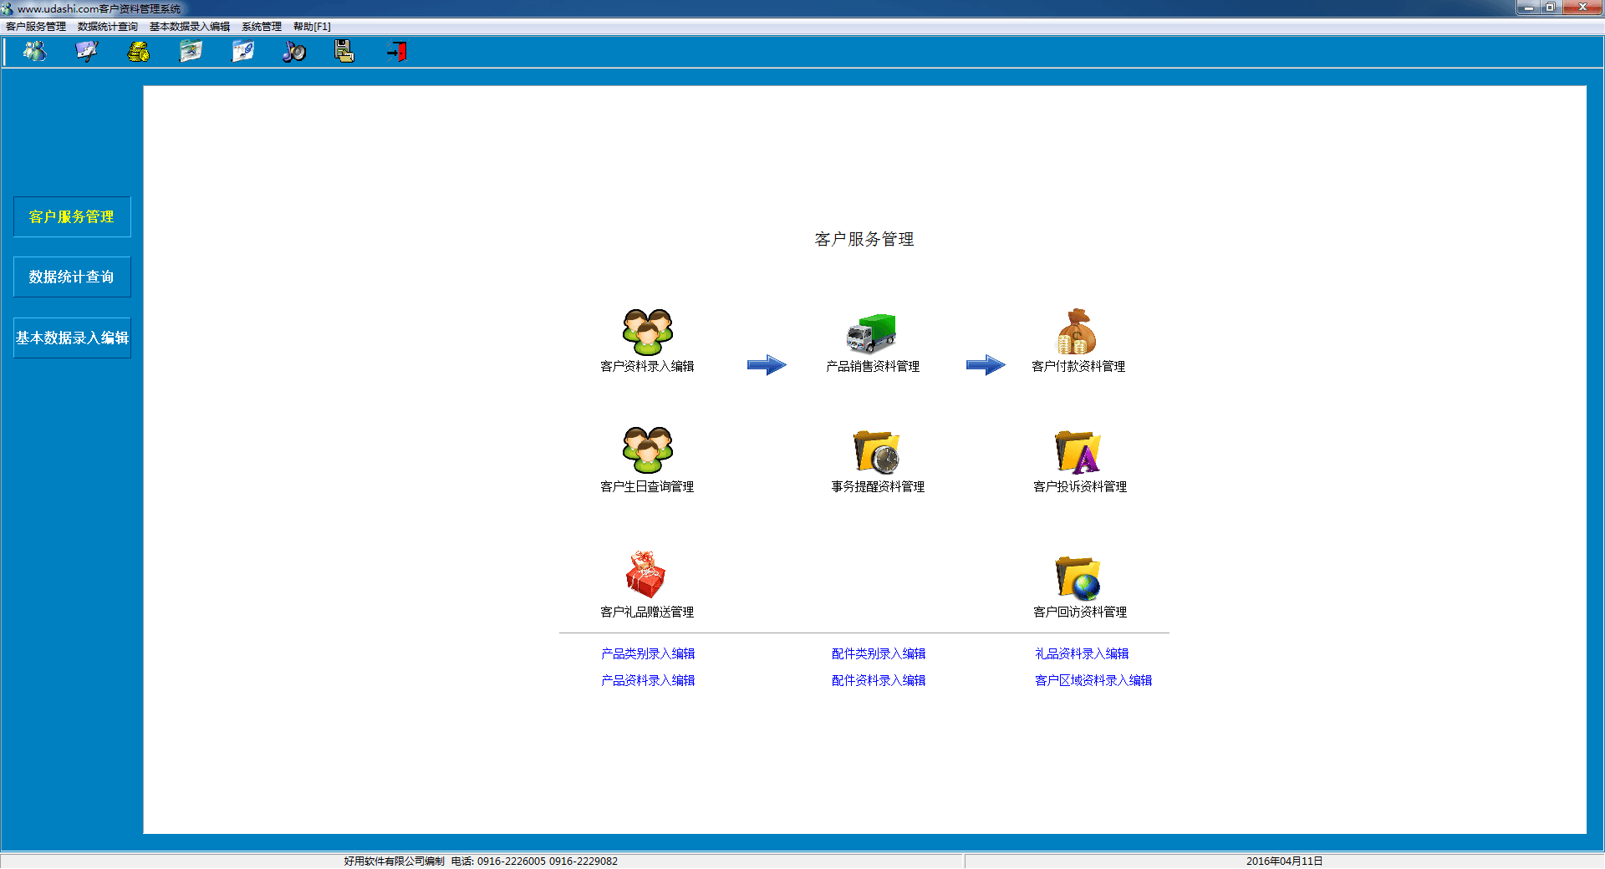Open the globe folder 客户回访资料管理 icon
The height and width of the screenshot is (869, 1605).
(1078, 577)
